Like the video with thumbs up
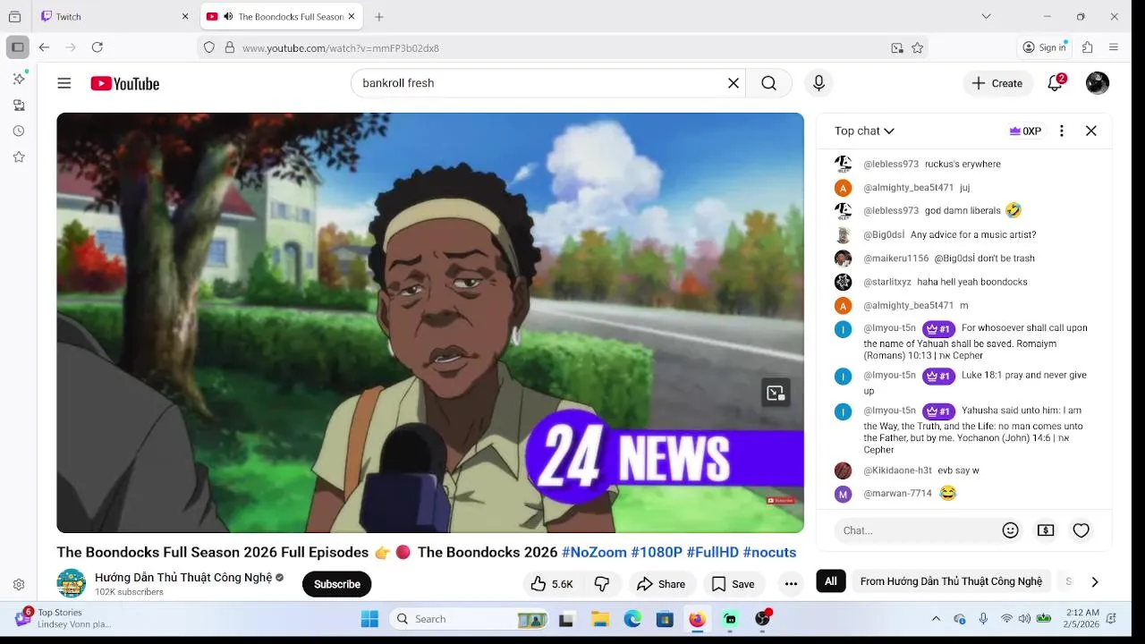 (552, 584)
